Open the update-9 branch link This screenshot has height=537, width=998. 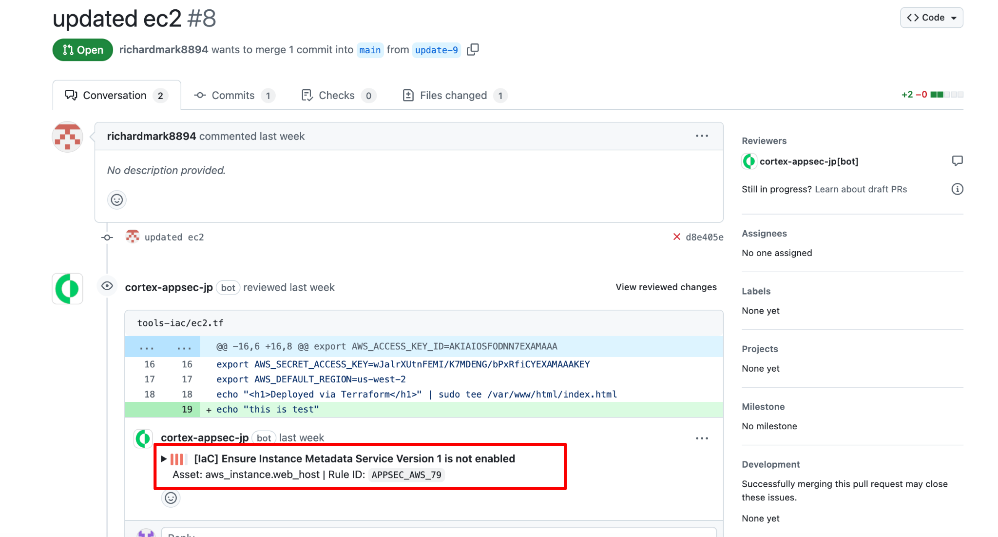[437, 50]
